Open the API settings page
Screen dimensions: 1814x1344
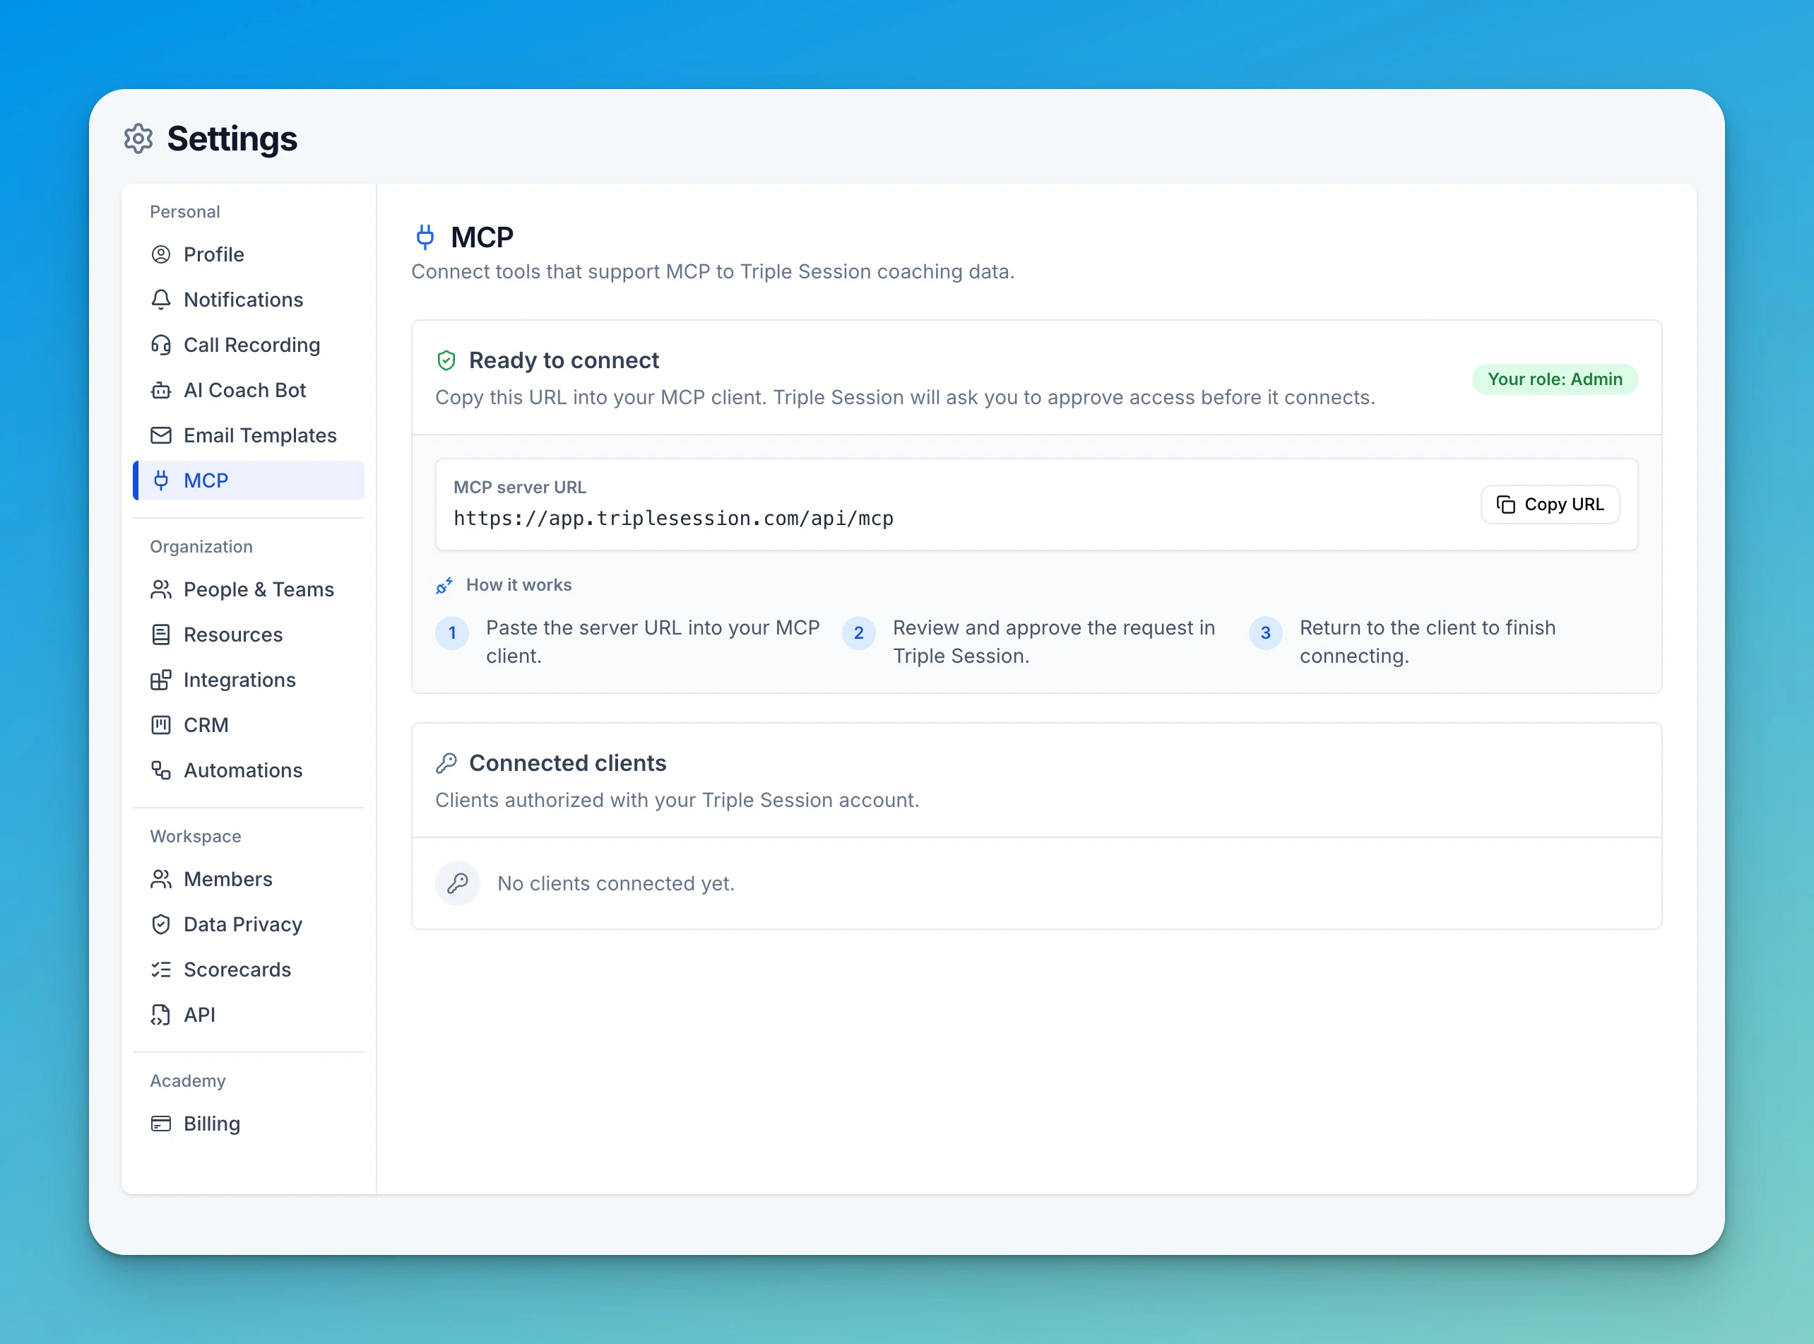tap(249, 1015)
